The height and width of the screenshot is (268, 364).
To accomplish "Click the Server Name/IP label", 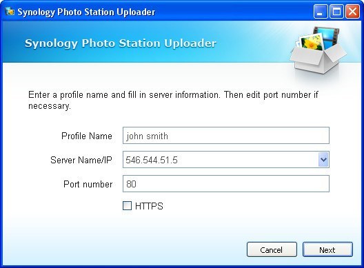I will point(81,160).
